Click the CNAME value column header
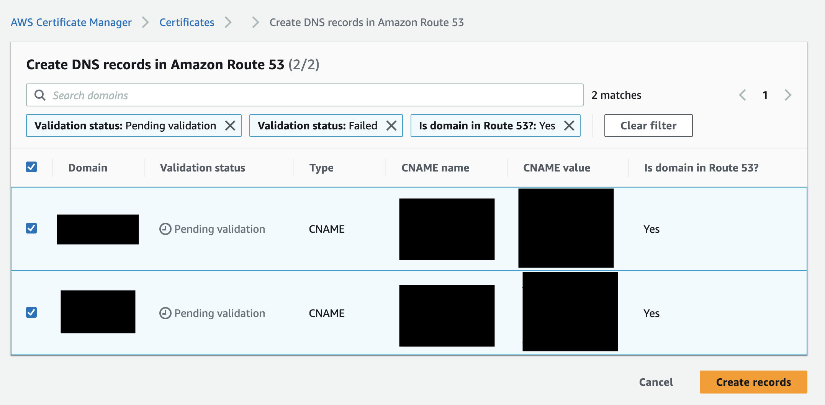Screen dimensions: 825x405 (x=557, y=168)
